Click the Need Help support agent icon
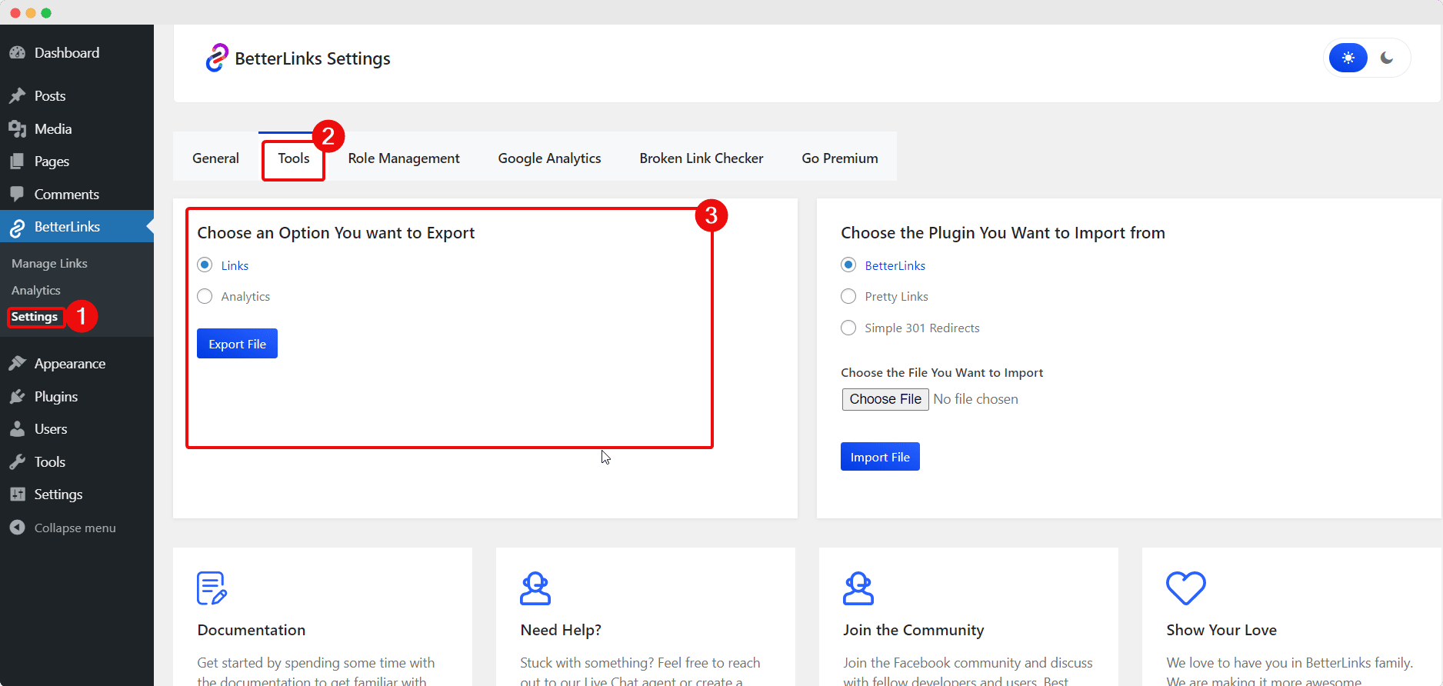The image size is (1443, 686). pyautogui.click(x=535, y=588)
